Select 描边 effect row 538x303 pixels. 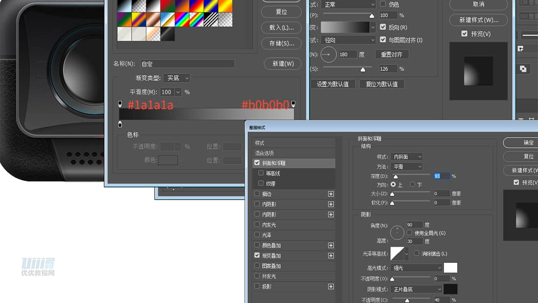point(294,194)
